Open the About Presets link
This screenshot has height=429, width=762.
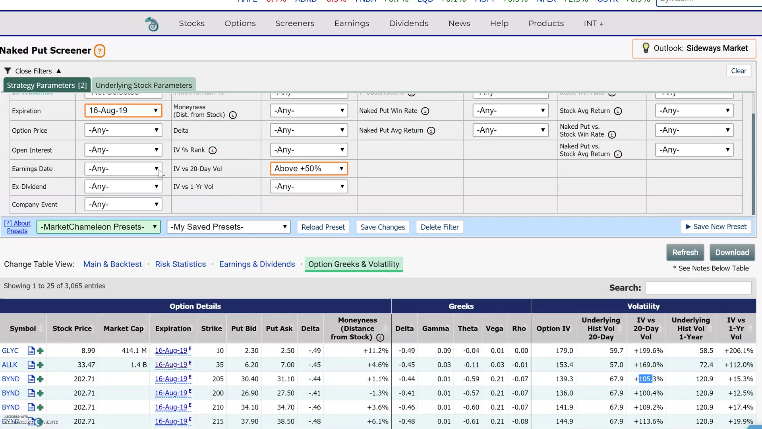[x=17, y=227]
